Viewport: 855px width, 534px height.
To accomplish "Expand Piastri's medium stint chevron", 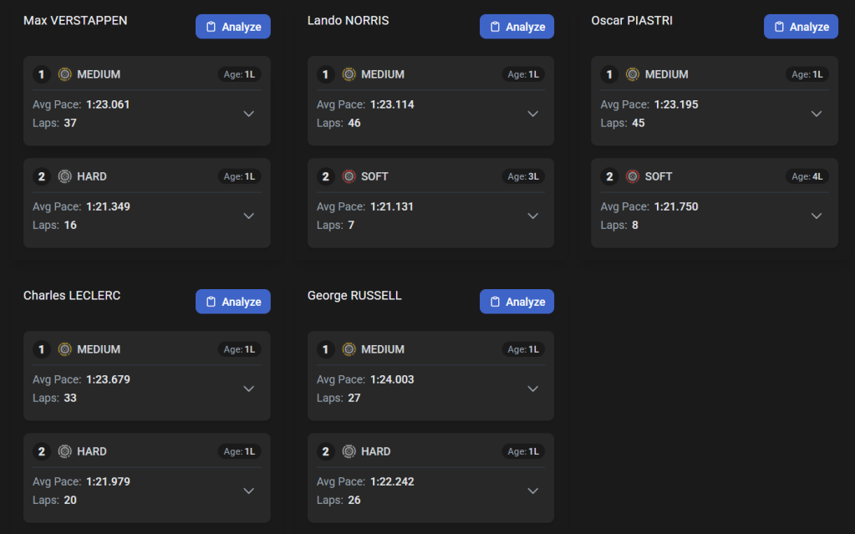I will (x=817, y=114).
